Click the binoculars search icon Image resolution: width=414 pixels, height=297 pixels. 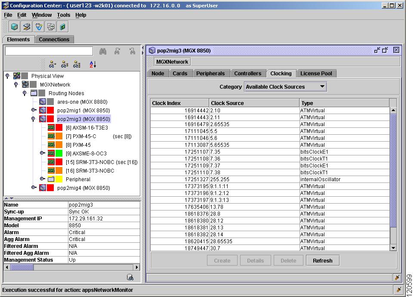(103, 51)
